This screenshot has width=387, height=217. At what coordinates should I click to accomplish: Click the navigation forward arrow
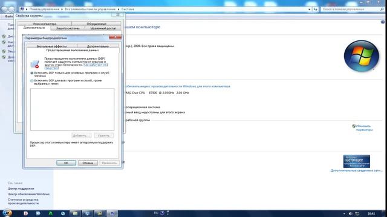tap(11, 9)
